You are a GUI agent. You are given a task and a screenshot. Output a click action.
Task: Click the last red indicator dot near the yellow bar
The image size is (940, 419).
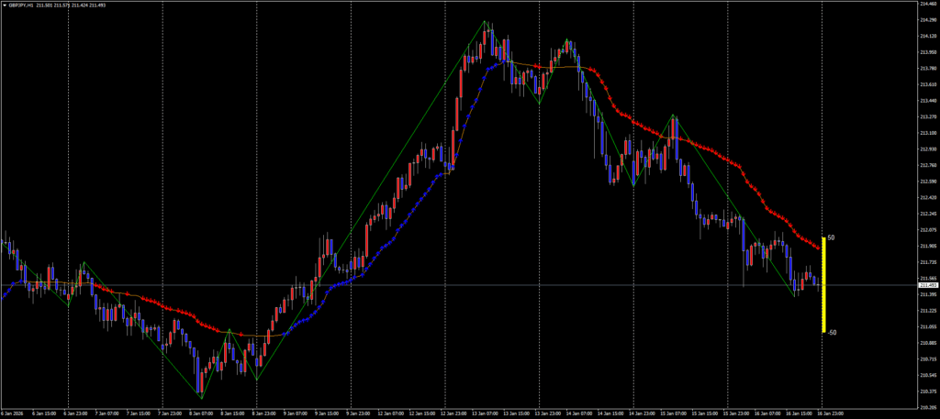point(817,249)
